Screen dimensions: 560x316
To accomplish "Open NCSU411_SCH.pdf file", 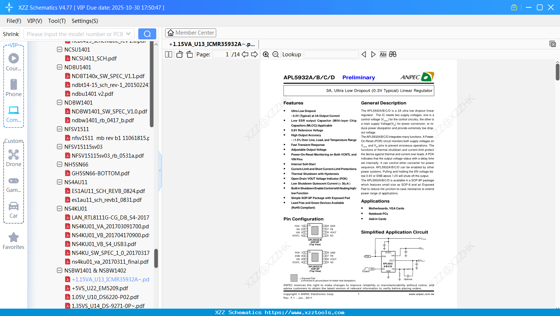I will pyautogui.click(x=94, y=58).
